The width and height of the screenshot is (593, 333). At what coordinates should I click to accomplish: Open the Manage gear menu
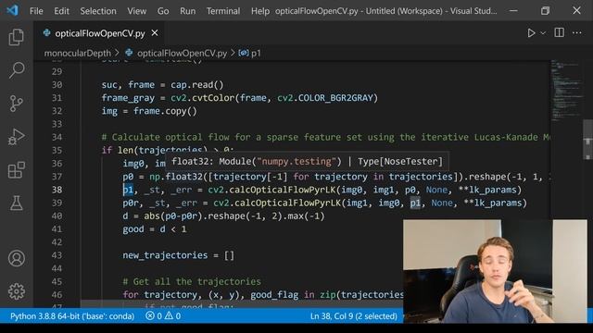point(17,291)
